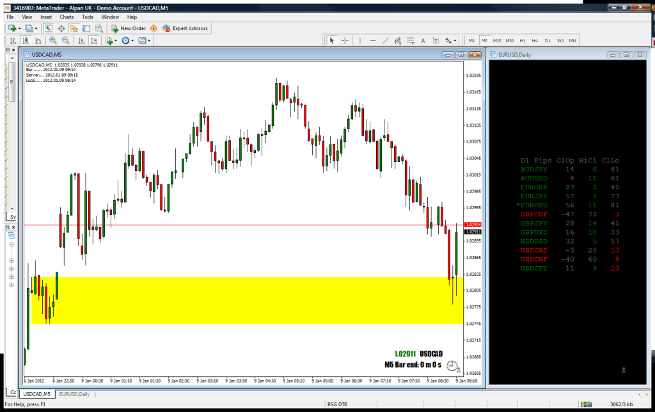
Task: Click the red horizontal price line
Action: [244, 225]
